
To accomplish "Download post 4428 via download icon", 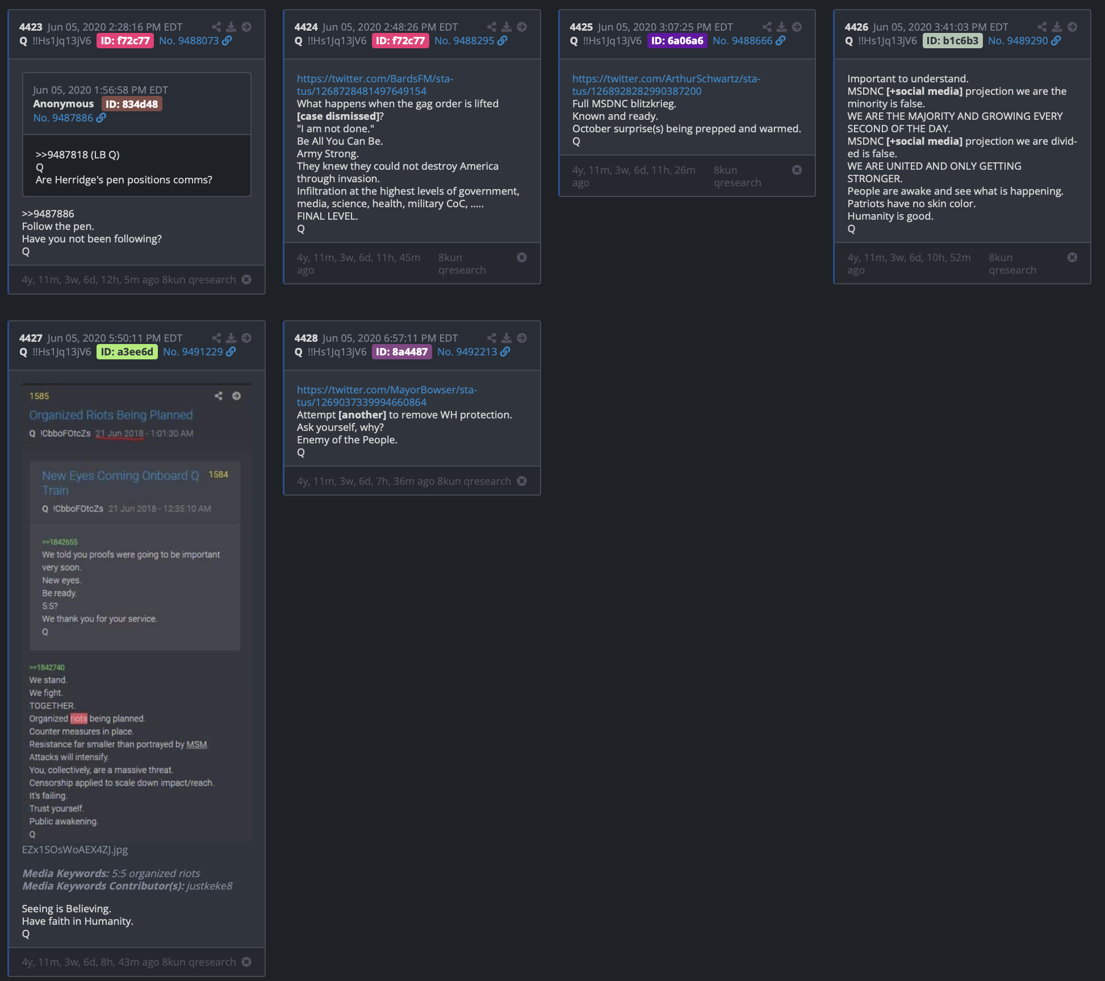I will (507, 338).
